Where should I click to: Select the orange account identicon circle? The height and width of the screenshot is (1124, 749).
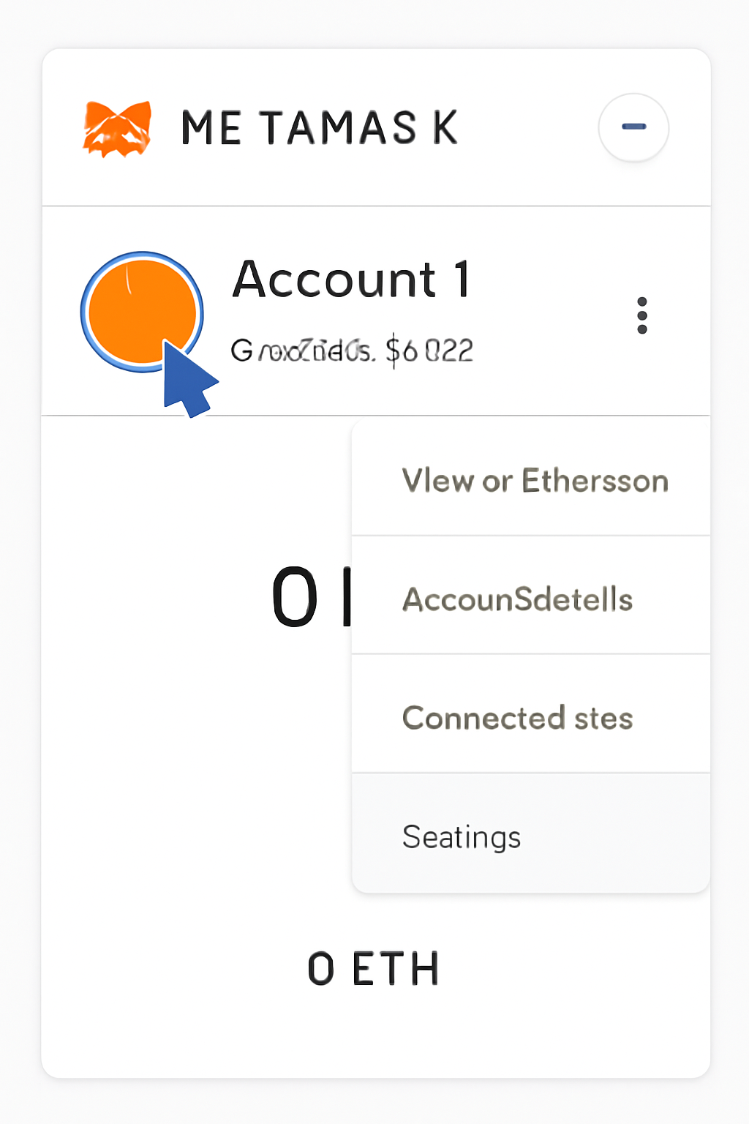pos(143,313)
